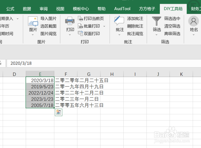
Task: Click the 打印 printer icon
Action: [70, 21]
